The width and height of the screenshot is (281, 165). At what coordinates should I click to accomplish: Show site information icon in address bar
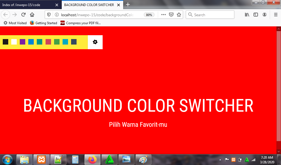click(x=57, y=15)
